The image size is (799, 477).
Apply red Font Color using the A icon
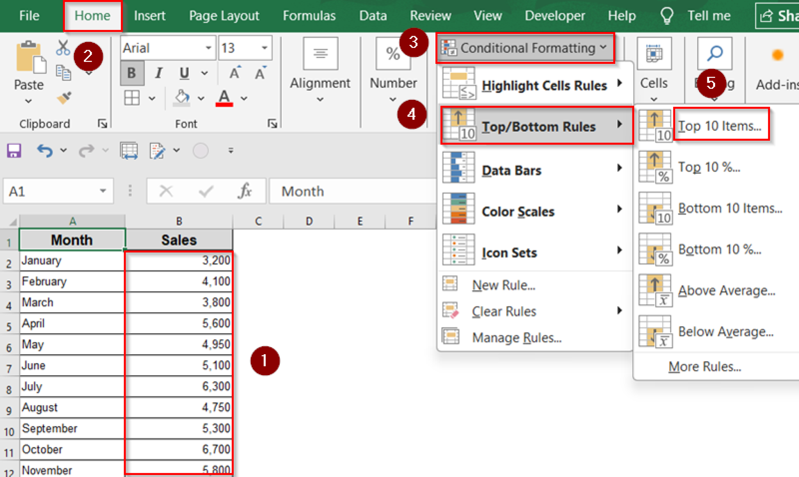(224, 97)
